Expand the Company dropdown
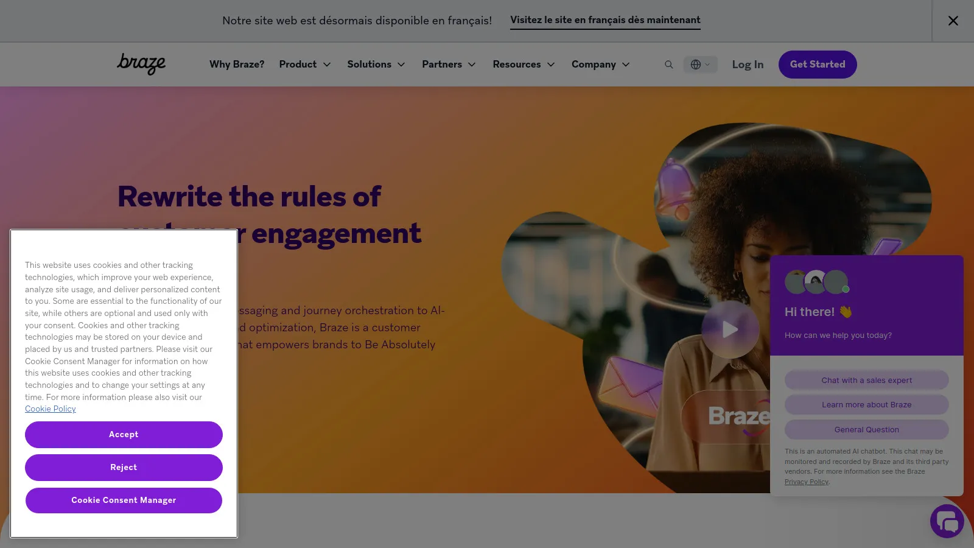 click(600, 64)
